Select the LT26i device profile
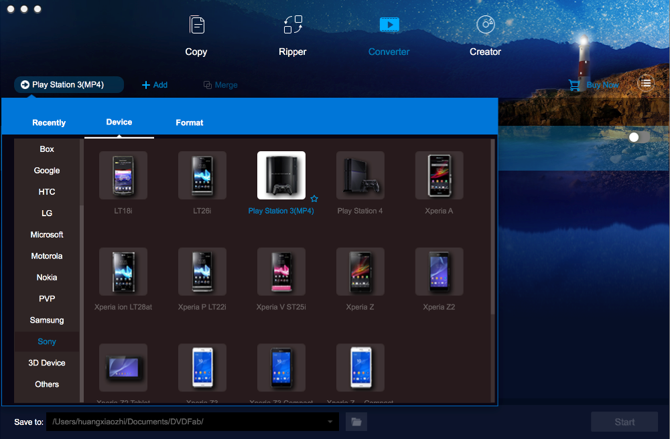 [202, 175]
